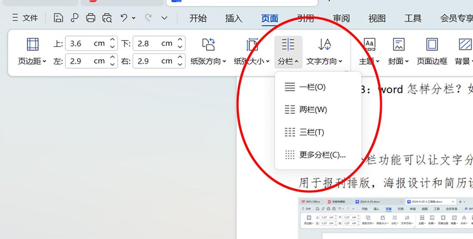Increase the bottom margin with up stepper

click(x=180, y=40)
